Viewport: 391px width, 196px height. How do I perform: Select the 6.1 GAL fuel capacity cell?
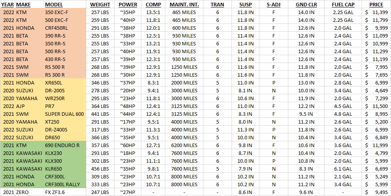(341, 169)
